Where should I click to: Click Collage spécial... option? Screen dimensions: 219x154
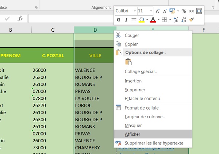click(x=141, y=71)
